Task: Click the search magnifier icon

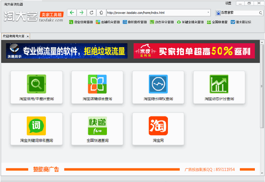Action: point(261,13)
